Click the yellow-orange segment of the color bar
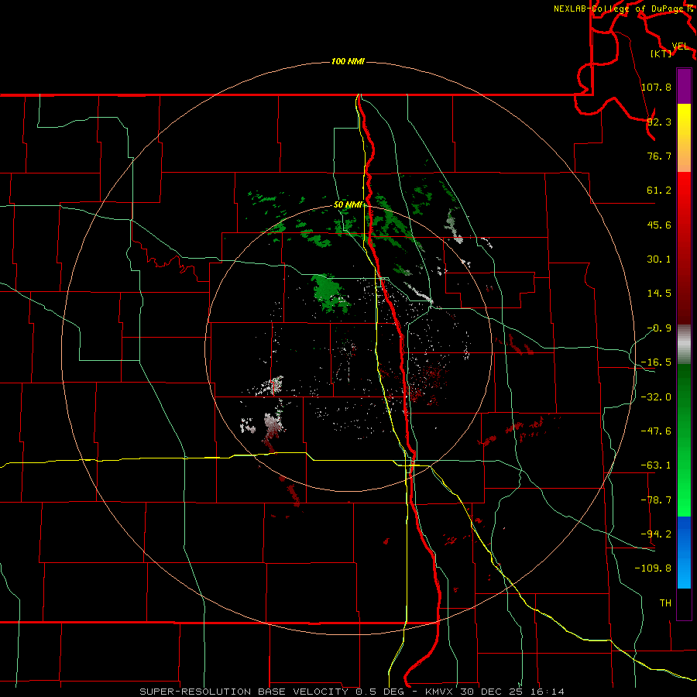 (x=684, y=138)
